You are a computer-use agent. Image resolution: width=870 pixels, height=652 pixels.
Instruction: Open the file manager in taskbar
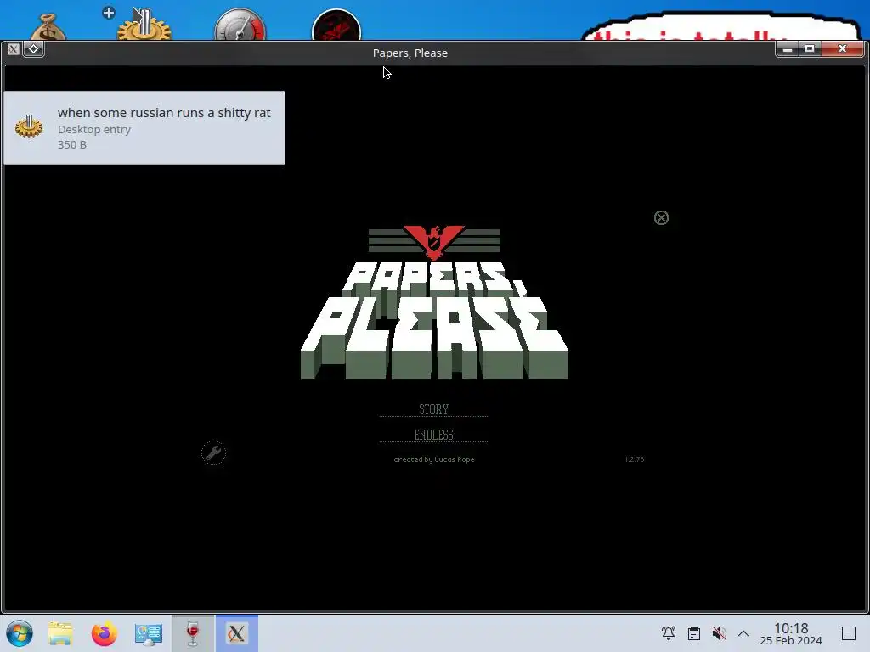coord(60,633)
